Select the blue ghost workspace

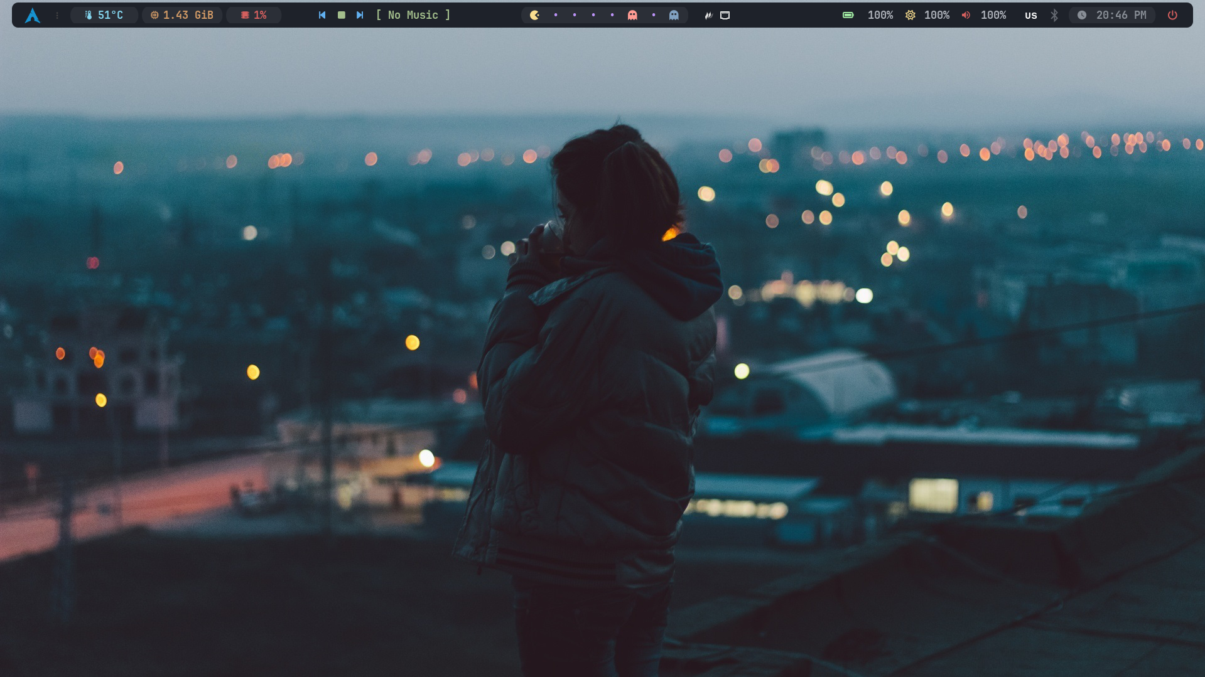click(x=674, y=15)
